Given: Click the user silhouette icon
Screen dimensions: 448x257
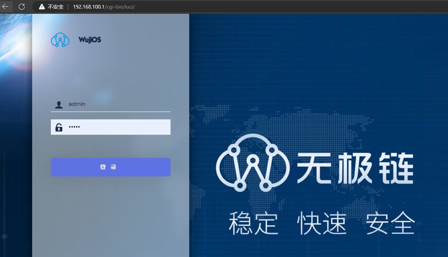Looking at the screenshot, I should tap(59, 105).
